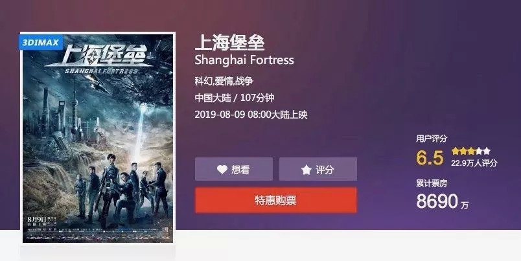Click the 用户评分 label

432,139
